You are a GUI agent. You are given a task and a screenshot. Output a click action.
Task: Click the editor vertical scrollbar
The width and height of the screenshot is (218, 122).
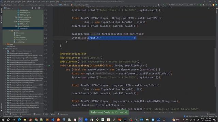215,67
